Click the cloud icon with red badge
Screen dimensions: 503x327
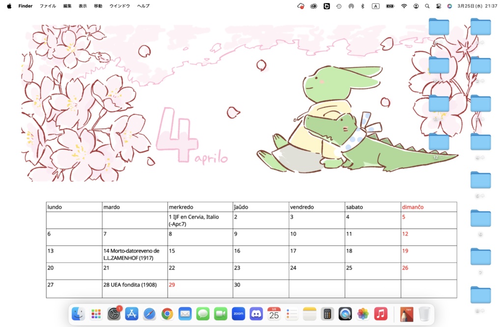tap(301, 6)
